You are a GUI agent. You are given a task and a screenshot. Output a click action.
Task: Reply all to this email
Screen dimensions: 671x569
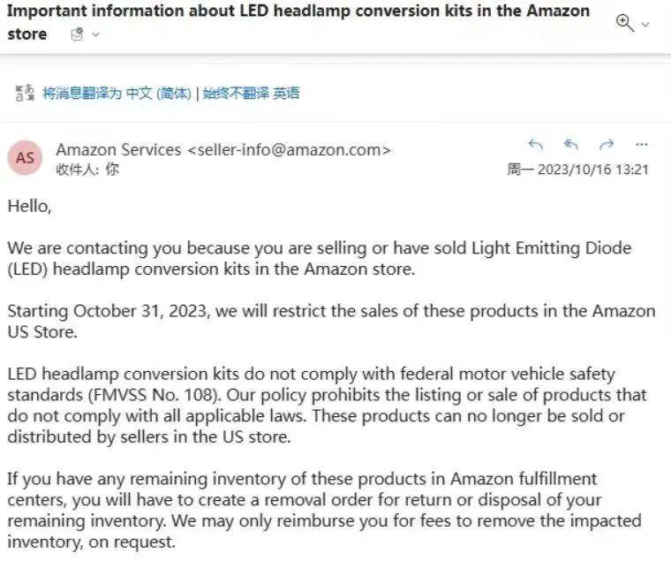pos(571,145)
